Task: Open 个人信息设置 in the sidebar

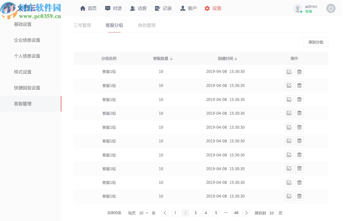Action: click(x=27, y=56)
